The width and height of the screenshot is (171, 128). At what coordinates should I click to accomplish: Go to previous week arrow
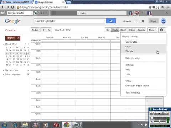43,30
